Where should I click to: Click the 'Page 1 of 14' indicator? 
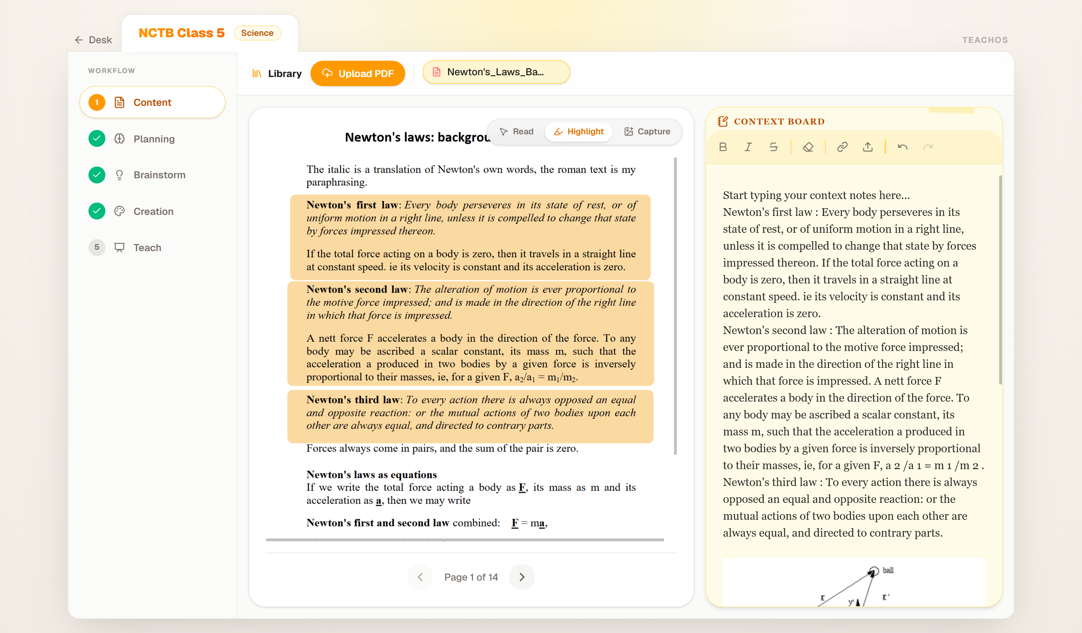pyautogui.click(x=471, y=577)
